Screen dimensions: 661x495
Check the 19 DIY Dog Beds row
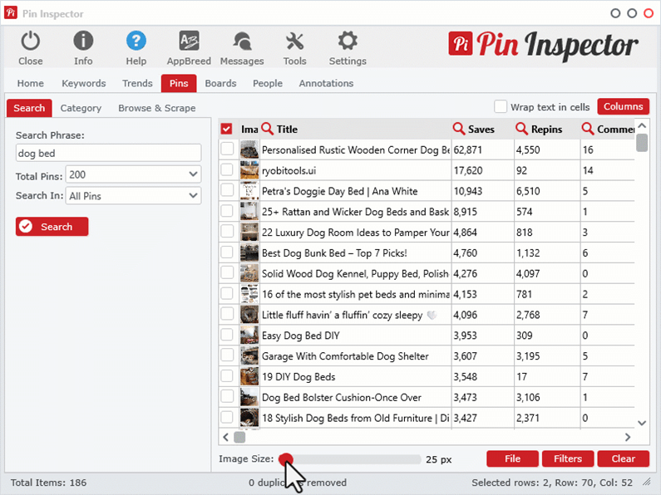click(x=227, y=376)
